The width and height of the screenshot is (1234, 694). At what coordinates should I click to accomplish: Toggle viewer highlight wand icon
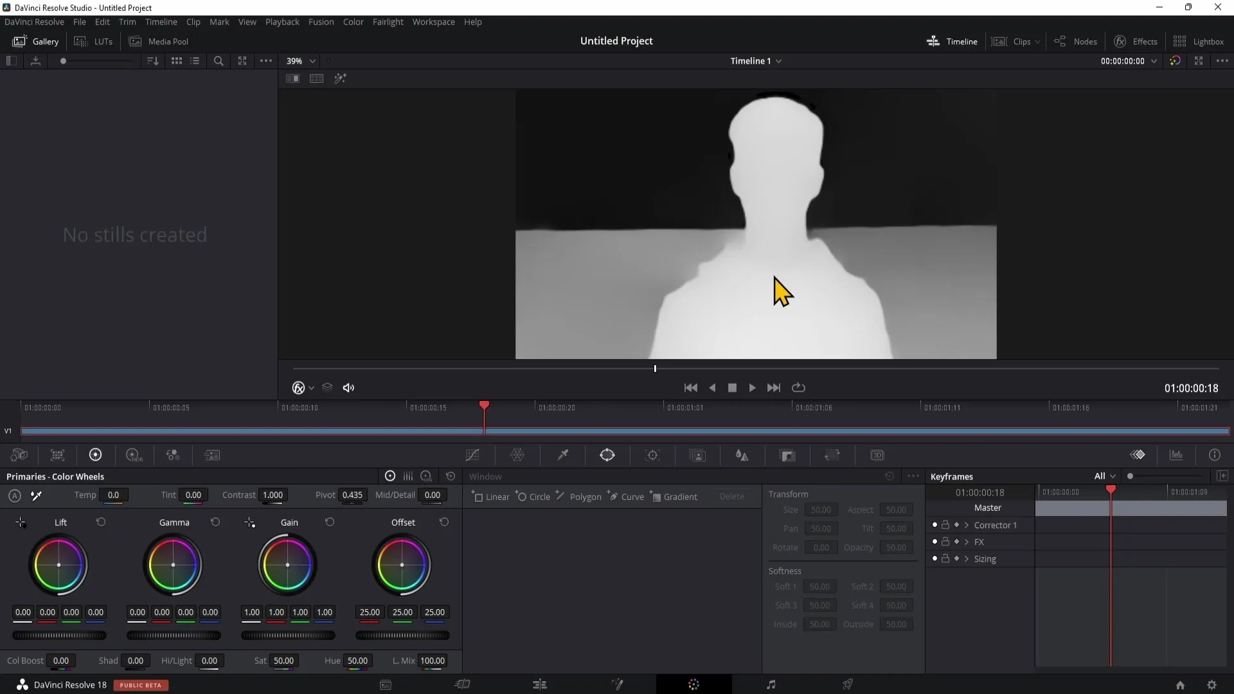click(x=340, y=78)
